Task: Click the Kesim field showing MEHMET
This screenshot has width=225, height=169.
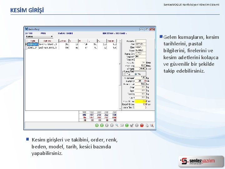Action: pyautogui.click(x=141, y=50)
